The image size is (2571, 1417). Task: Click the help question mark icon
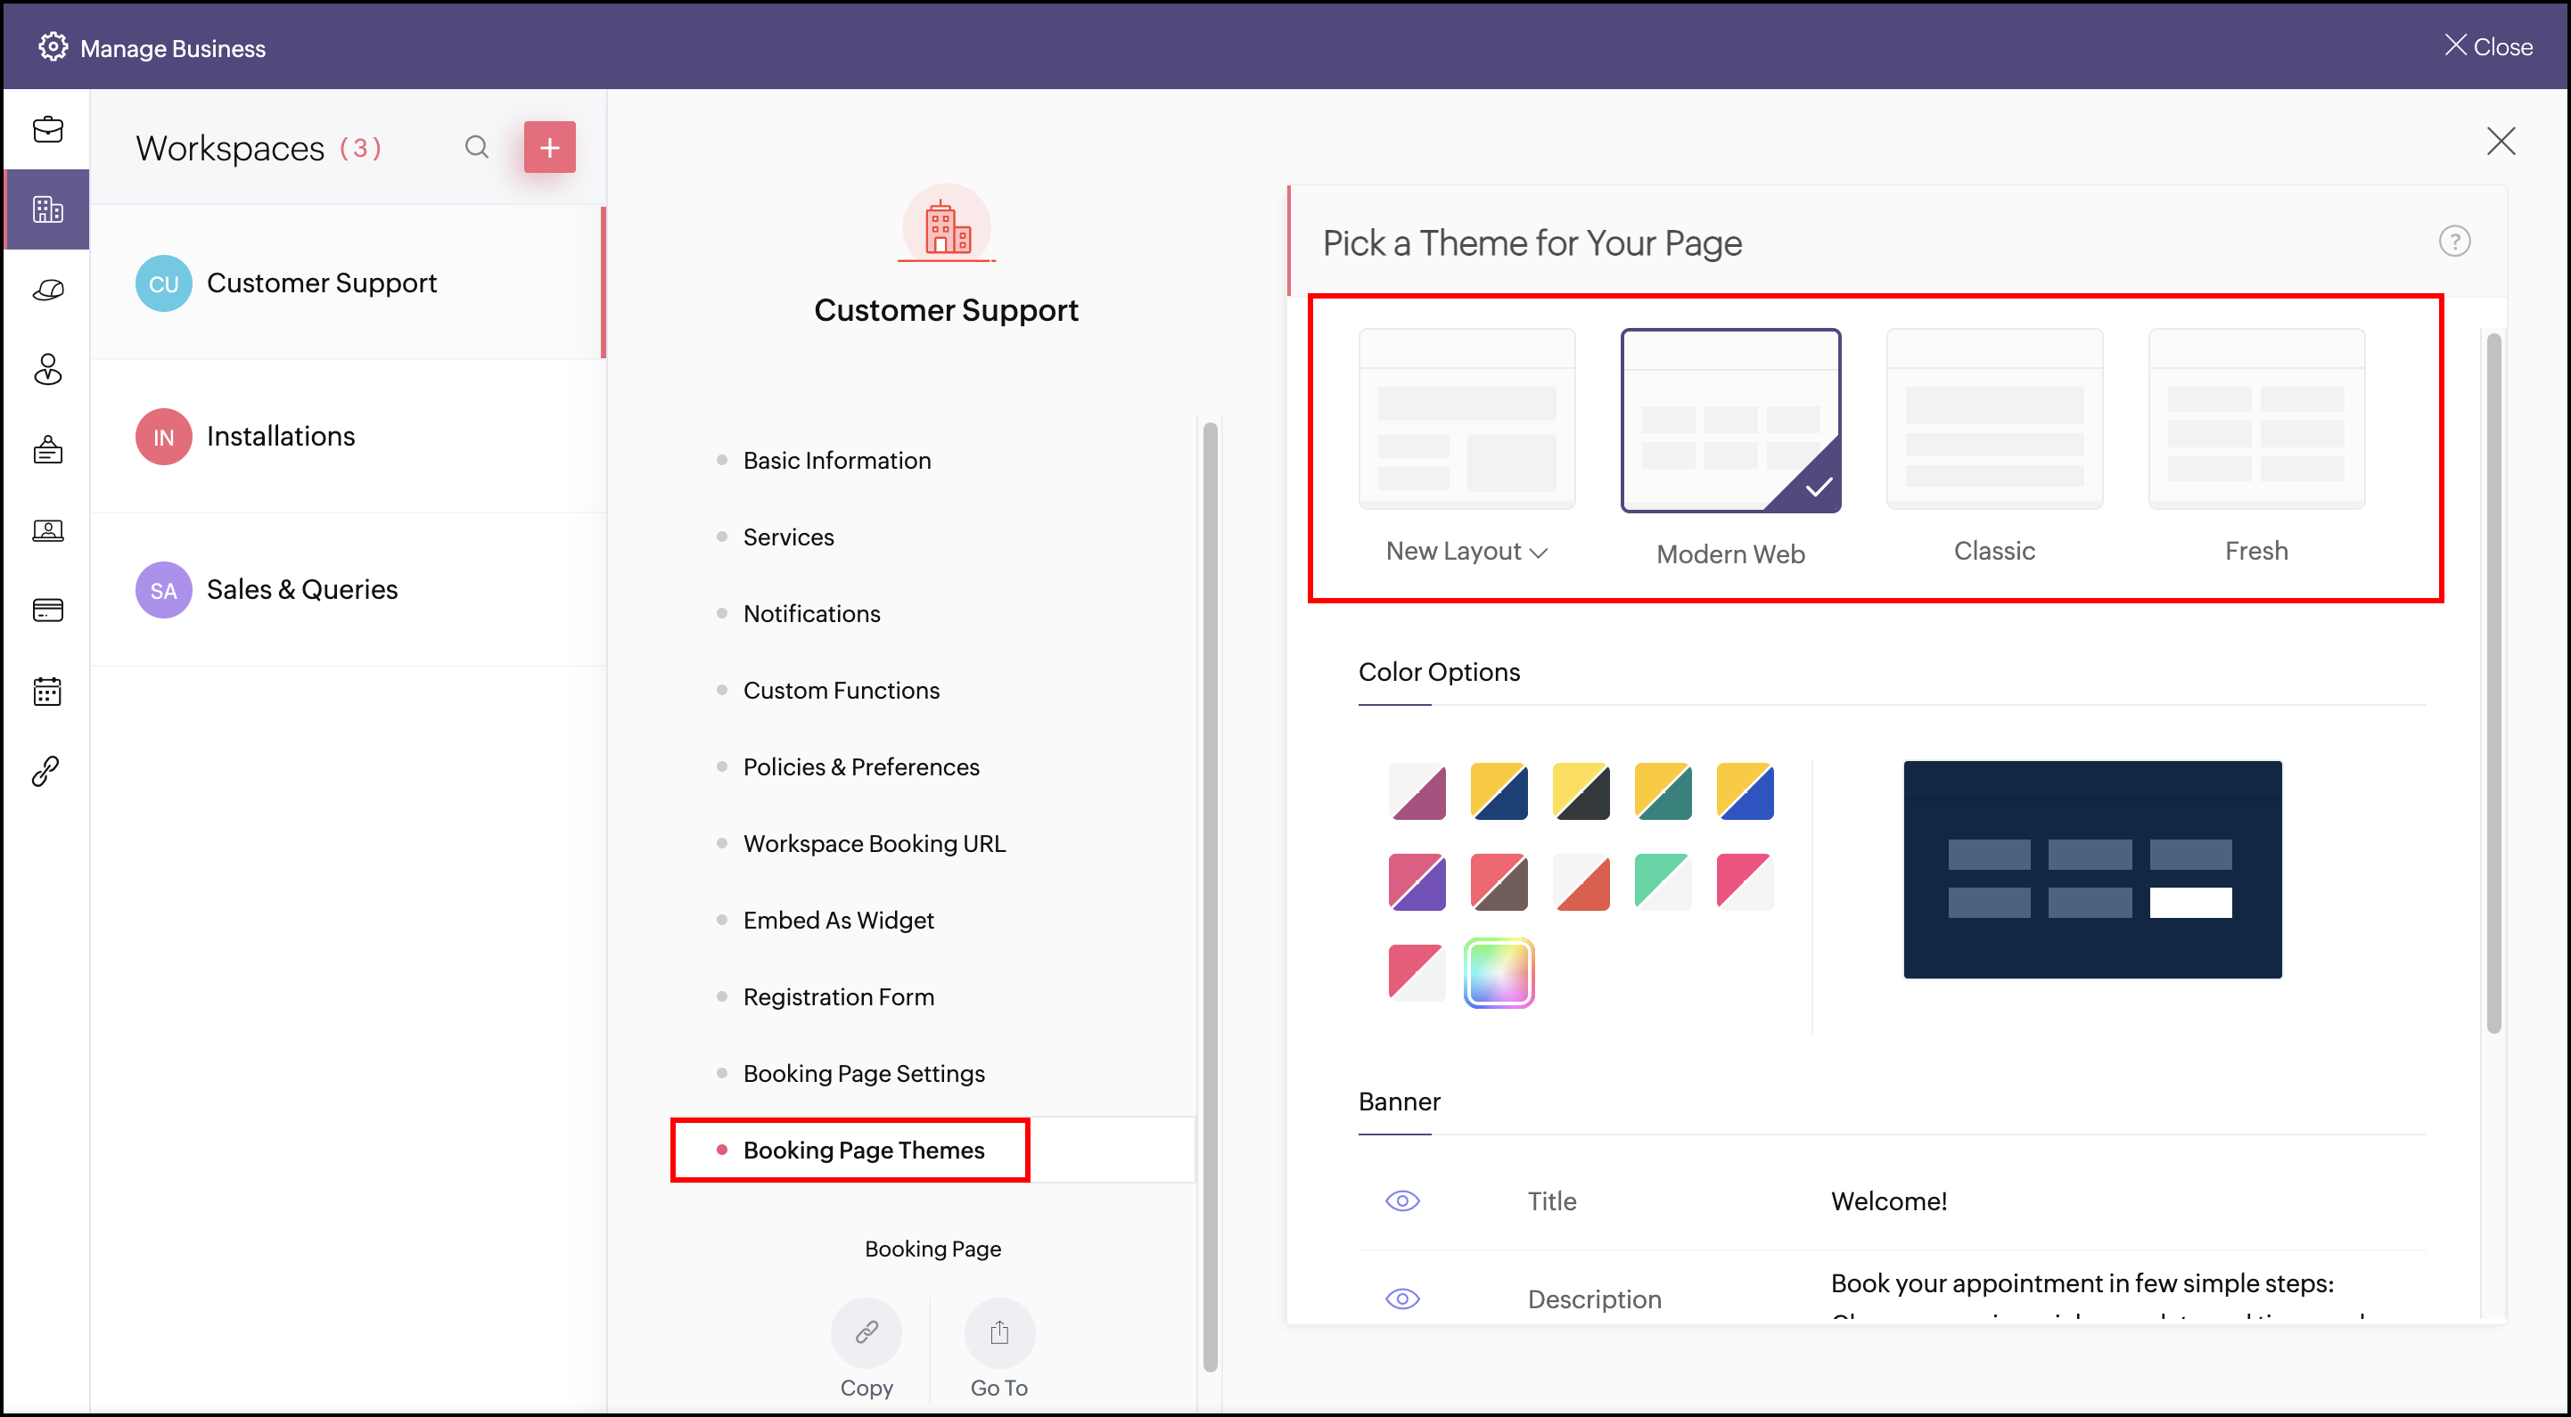pyautogui.click(x=2453, y=242)
